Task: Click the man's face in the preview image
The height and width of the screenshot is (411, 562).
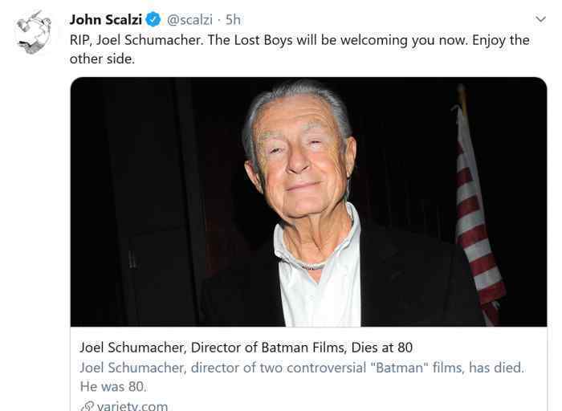Action: pyautogui.click(x=301, y=161)
